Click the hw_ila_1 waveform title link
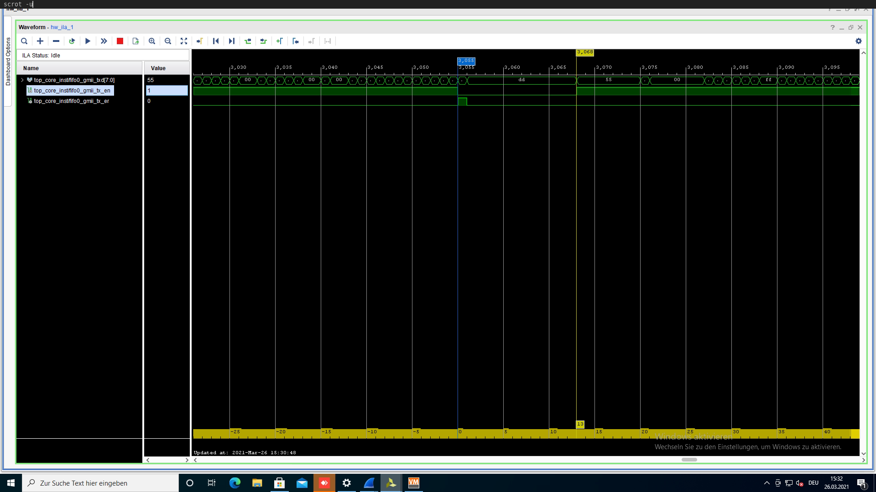The image size is (876, 492). (x=62, y=27)
